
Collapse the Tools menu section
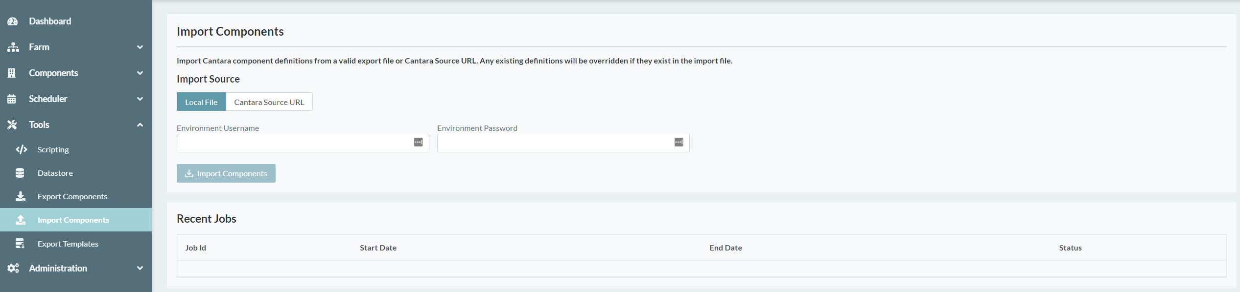(x=140, y=125)
